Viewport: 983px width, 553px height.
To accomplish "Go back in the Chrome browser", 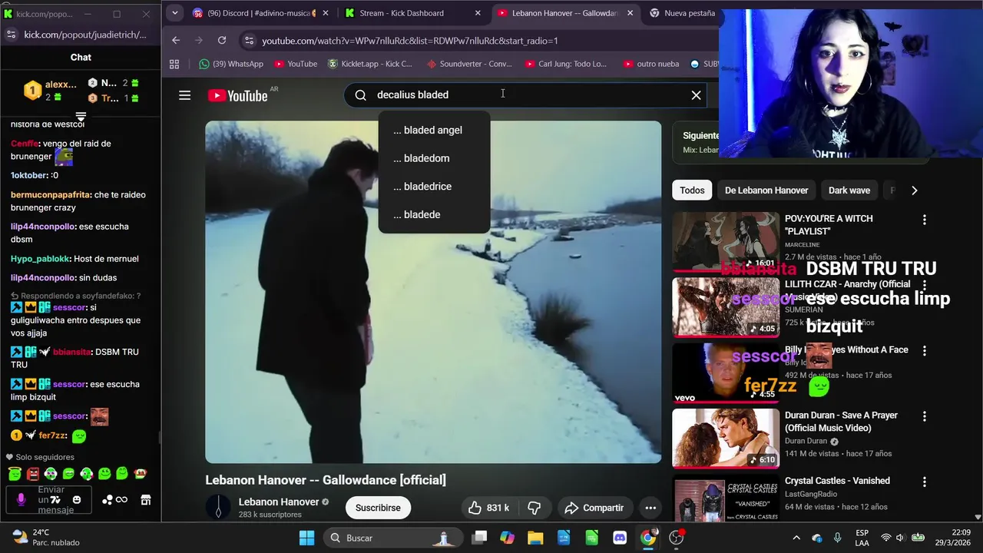I will click(176, 40).
